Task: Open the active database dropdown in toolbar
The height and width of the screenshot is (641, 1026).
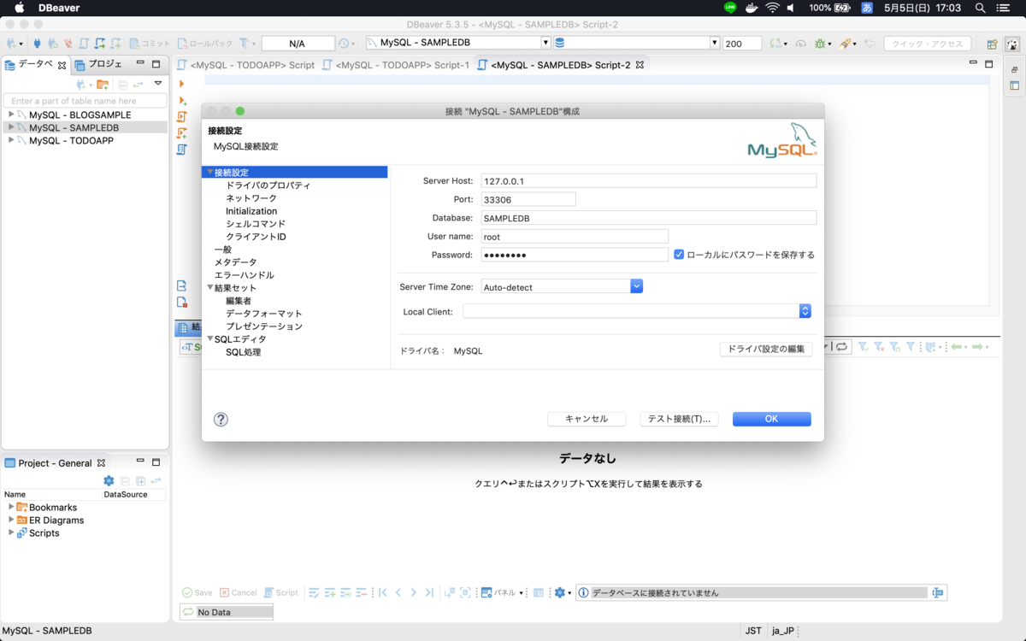Action: 715,43
